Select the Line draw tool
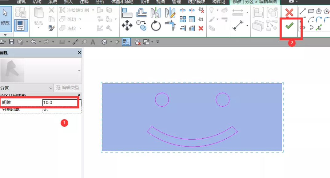 point(303,11)
